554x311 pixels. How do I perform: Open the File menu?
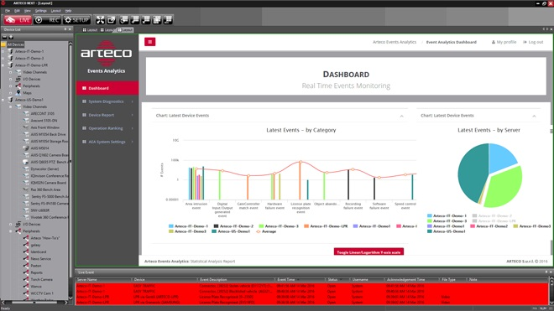click(x=8, y=11)
